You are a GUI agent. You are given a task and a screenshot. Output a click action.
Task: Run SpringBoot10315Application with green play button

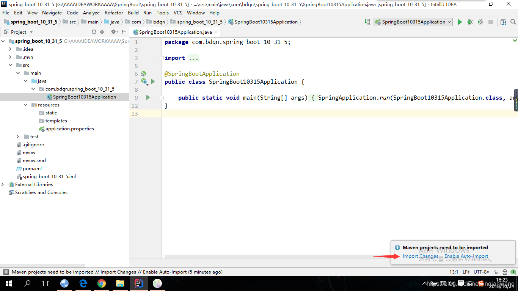460,22
